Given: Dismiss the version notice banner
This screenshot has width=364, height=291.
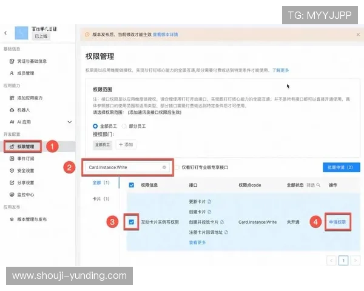Looking at the screenshot, I should (358, 35).
